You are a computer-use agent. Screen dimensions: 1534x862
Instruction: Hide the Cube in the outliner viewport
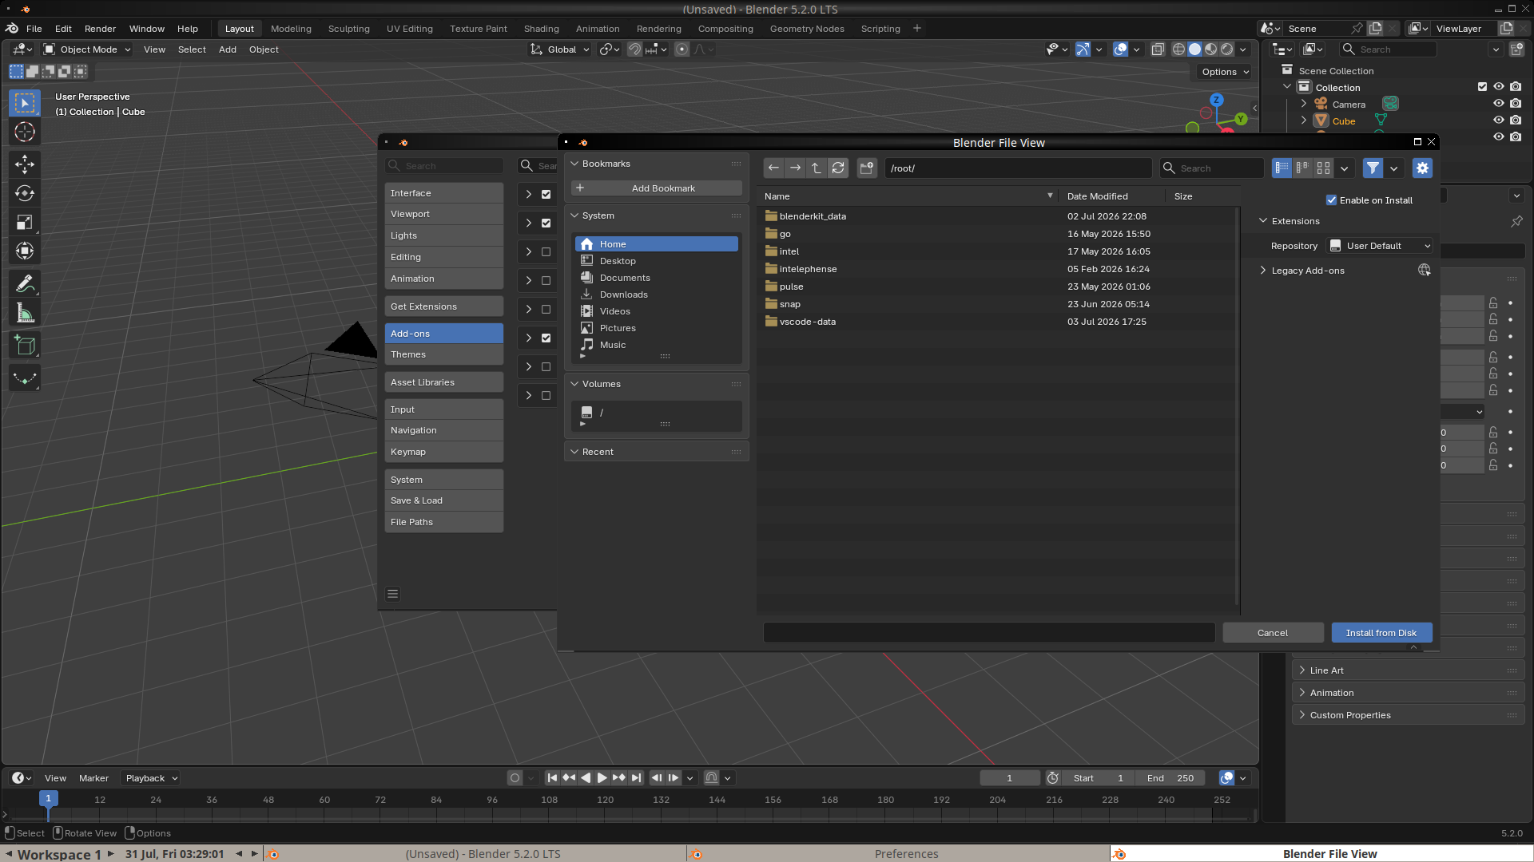pyautogui.click(x=1499, y=121)
